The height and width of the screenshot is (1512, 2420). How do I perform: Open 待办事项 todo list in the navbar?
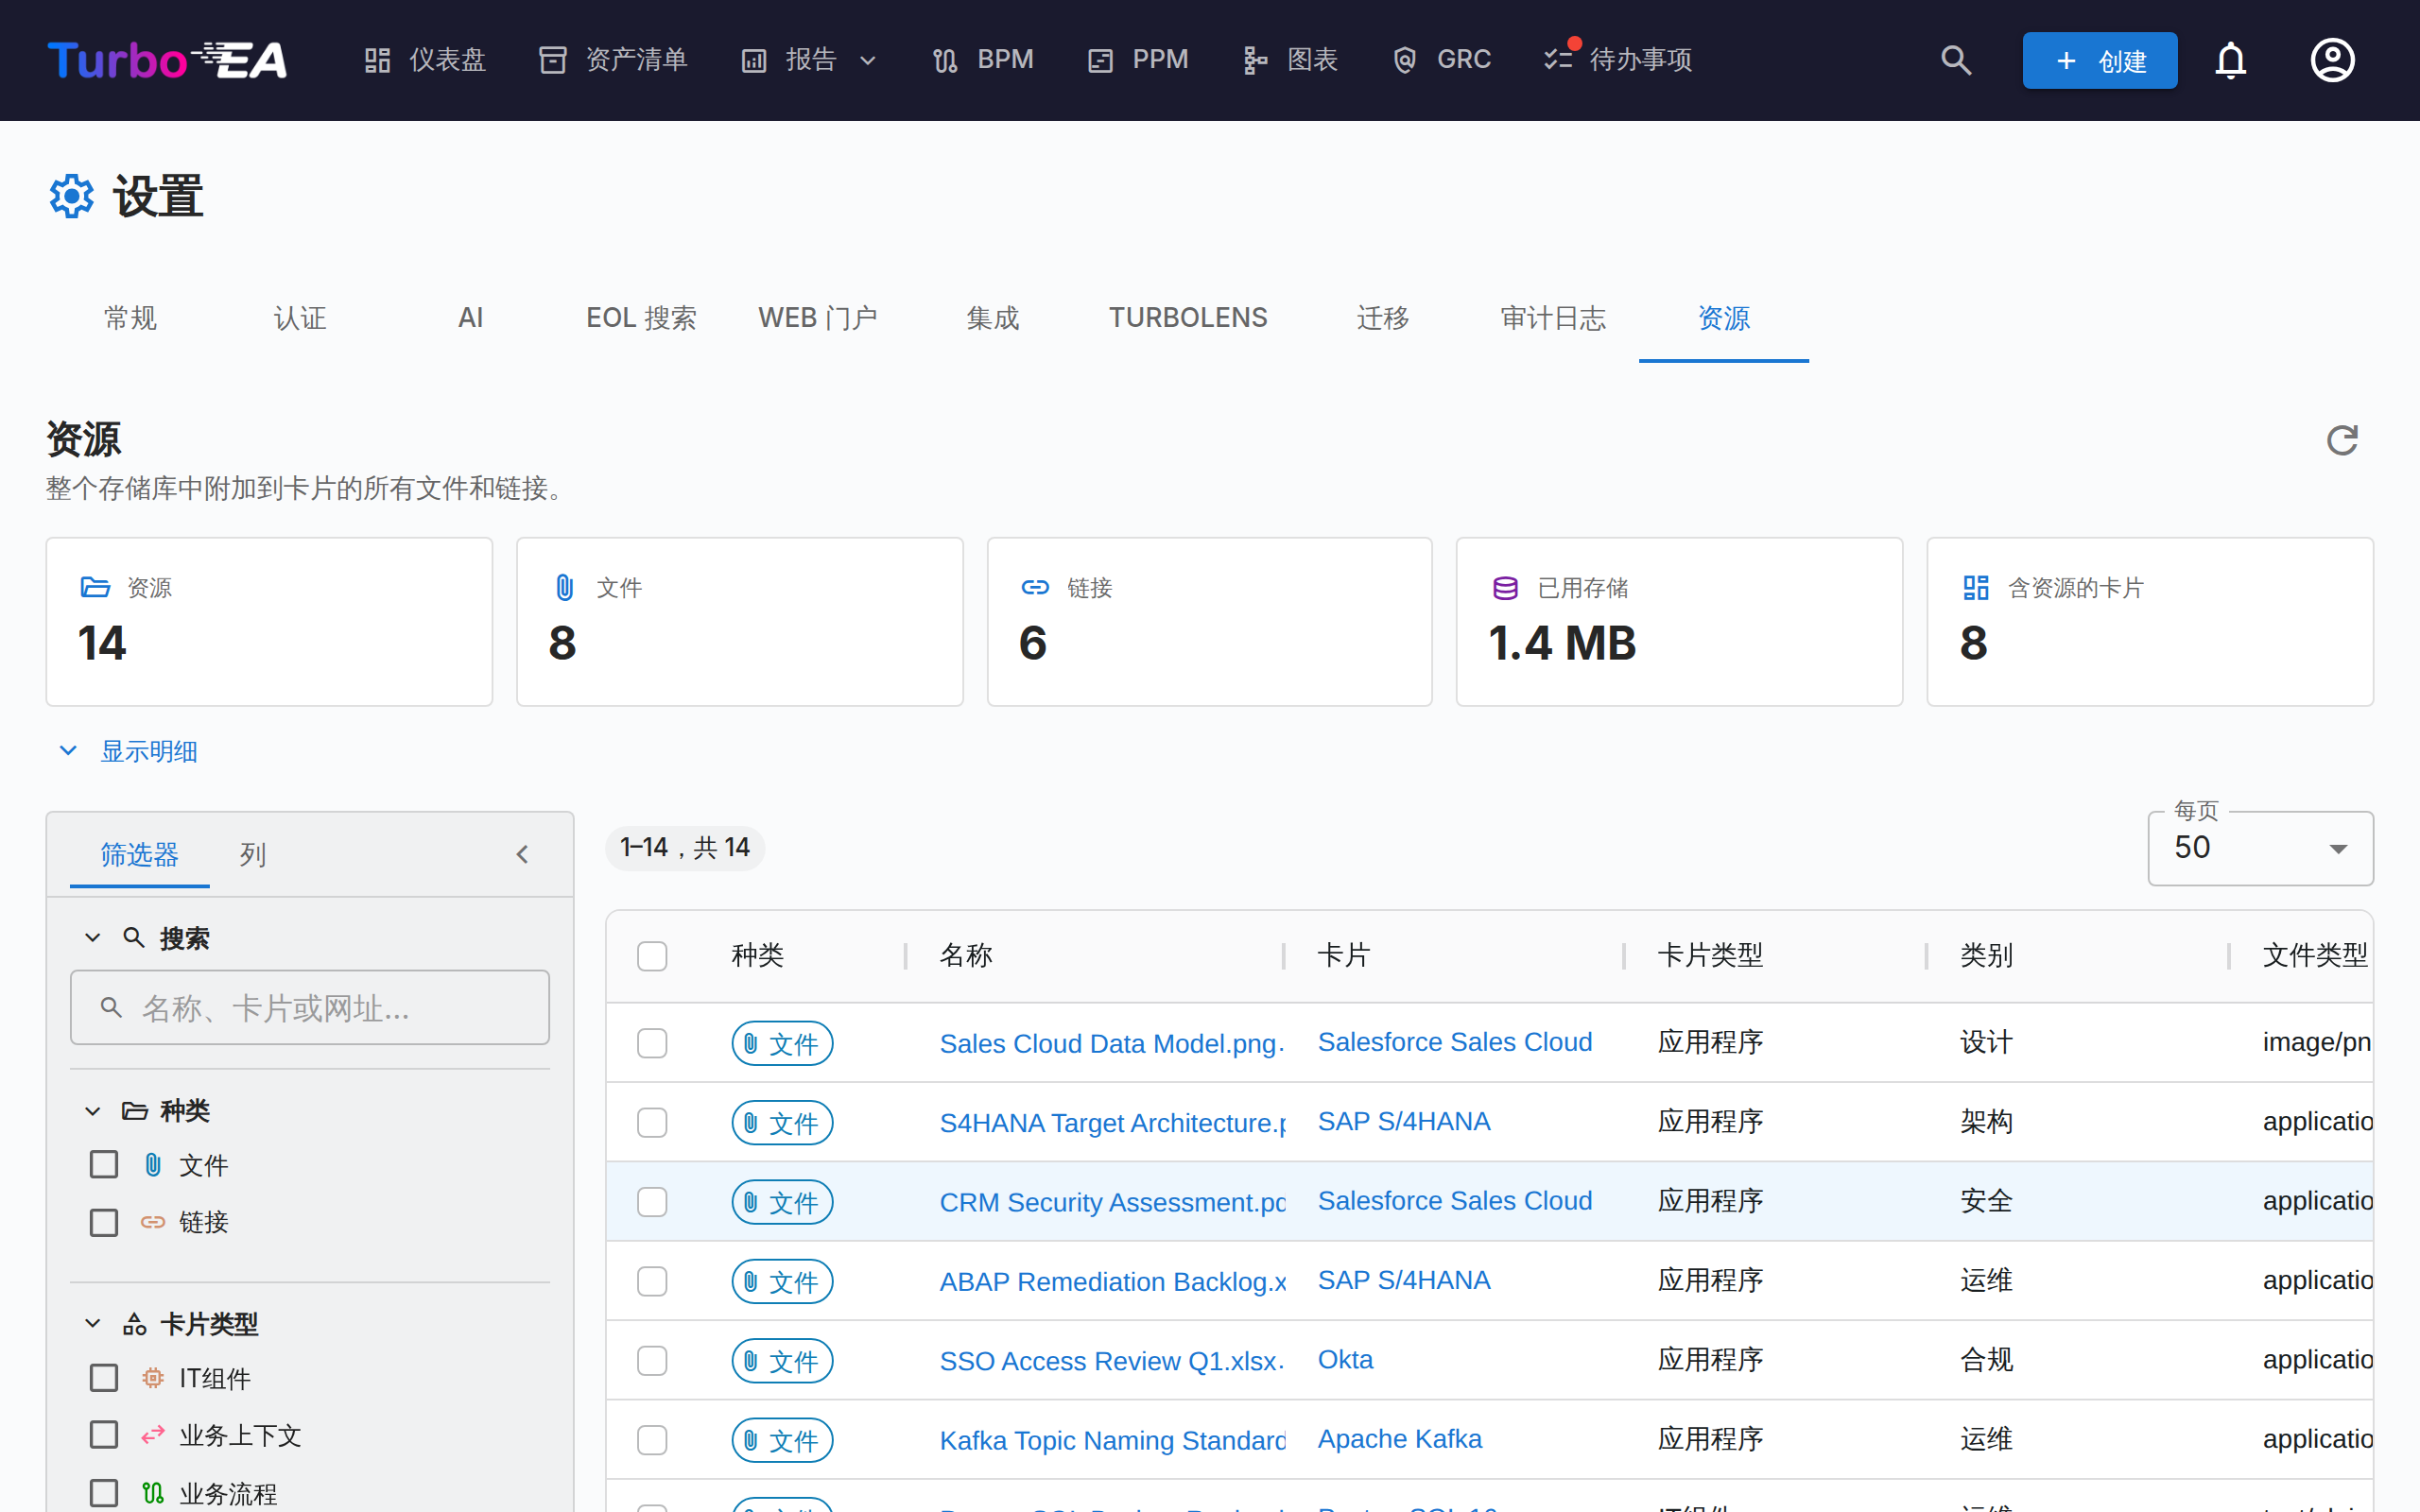(1618, 60)
